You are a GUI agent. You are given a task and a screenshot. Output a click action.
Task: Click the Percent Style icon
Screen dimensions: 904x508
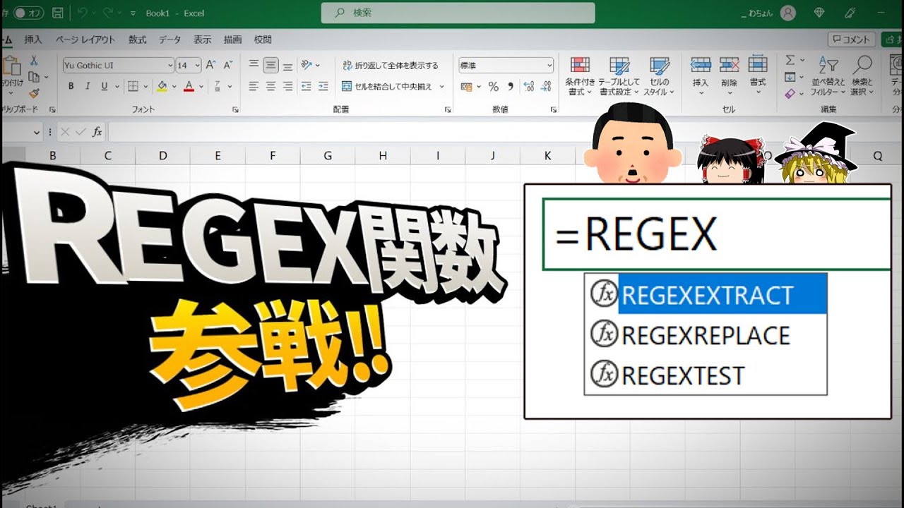(x=493, y=87)
